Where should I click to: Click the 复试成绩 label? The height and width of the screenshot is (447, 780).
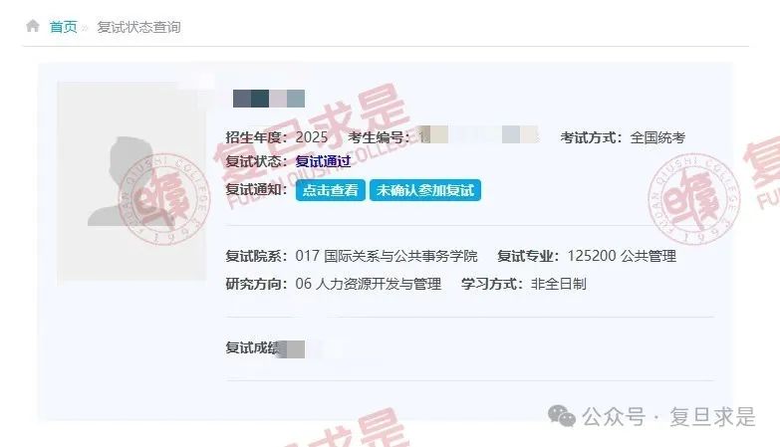click(253, 348)
